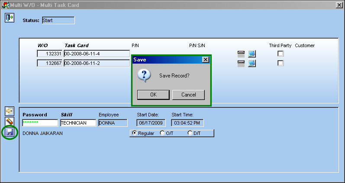
Task: Cancel the Save Record dialog
Action: click(189, 95)
